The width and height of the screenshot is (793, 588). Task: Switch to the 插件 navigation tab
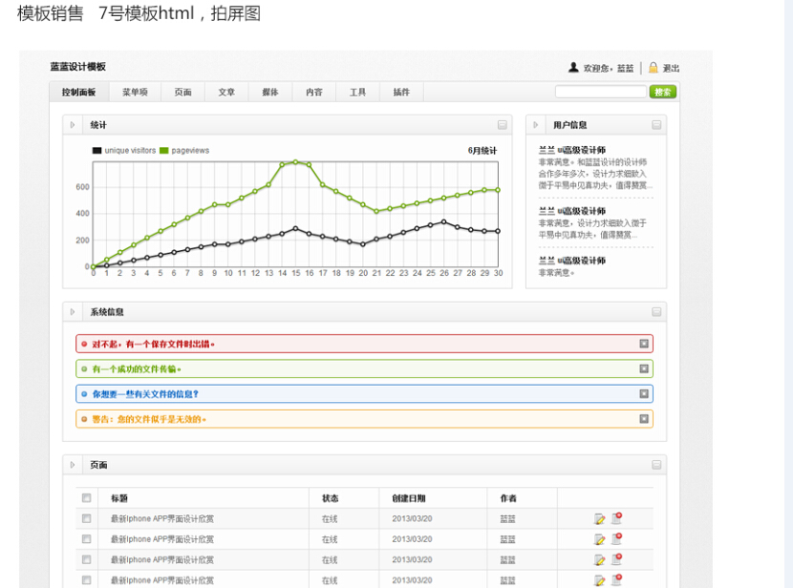[x=401, y=93]
